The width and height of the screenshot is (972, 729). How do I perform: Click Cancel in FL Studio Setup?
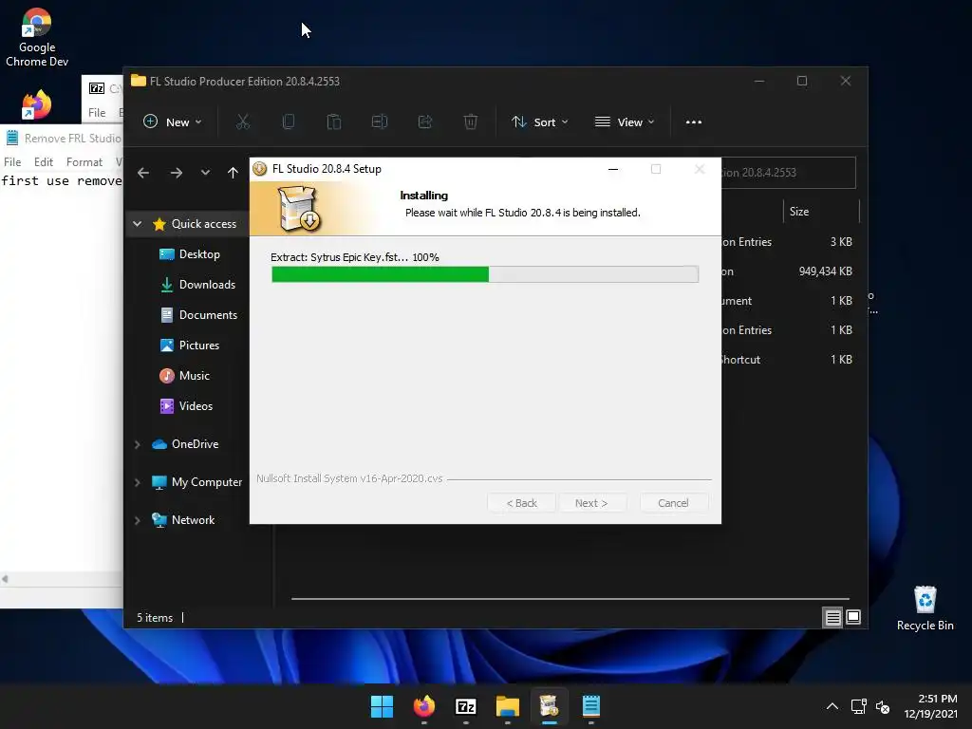point(673,503)
